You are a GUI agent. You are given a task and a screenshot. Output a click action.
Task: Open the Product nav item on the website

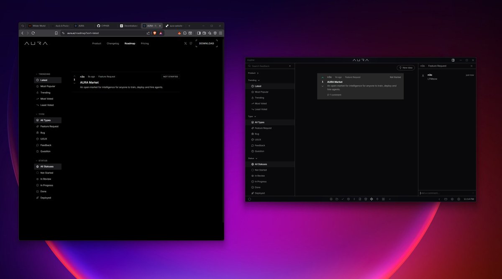pyautogui.click(x=97, y=44)
